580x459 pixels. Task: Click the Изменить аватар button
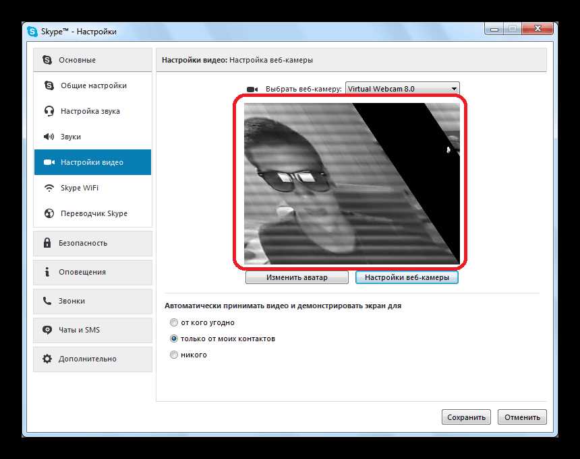pos(297,277)
